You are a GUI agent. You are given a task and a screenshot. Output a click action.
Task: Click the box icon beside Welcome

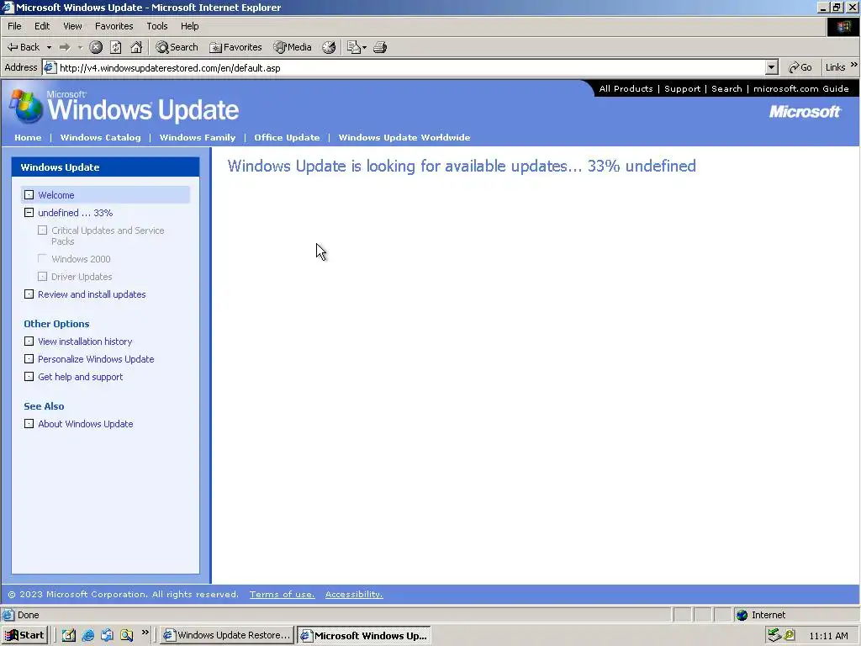click(x=29, y=195)
